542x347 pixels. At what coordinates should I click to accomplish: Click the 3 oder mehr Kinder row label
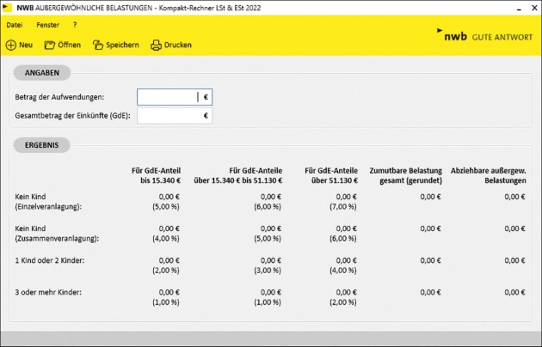coord(48,293)
